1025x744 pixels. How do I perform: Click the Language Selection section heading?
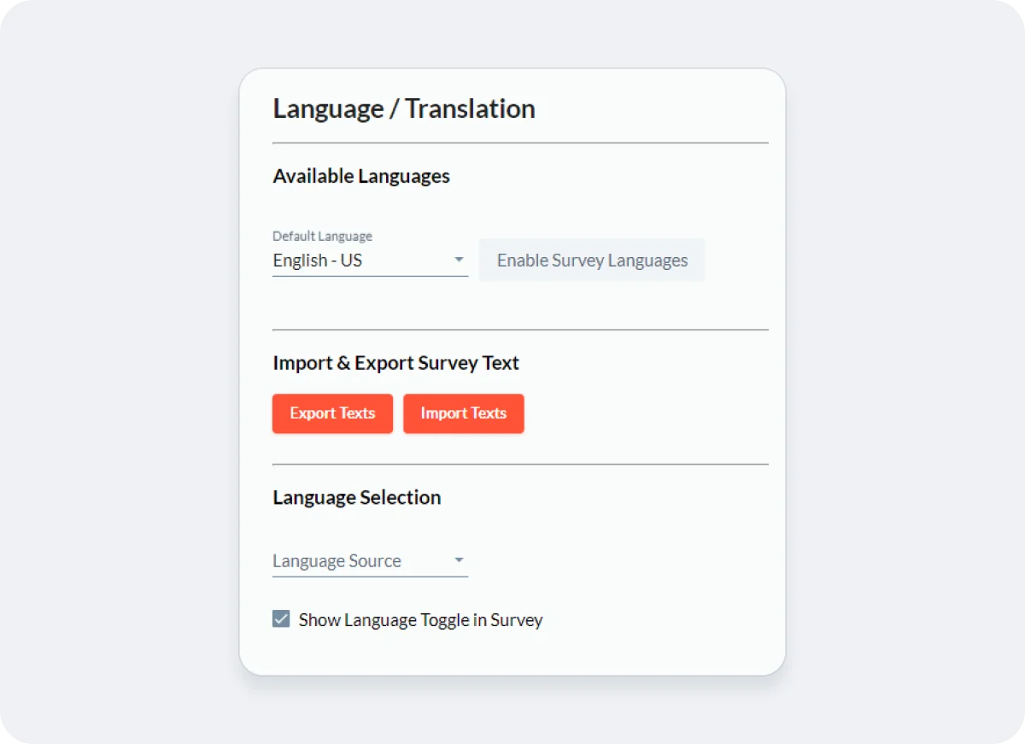coord(357,498)
